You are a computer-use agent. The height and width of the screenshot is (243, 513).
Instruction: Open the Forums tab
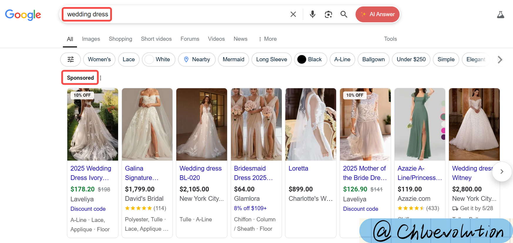click(x=190, y=39)
